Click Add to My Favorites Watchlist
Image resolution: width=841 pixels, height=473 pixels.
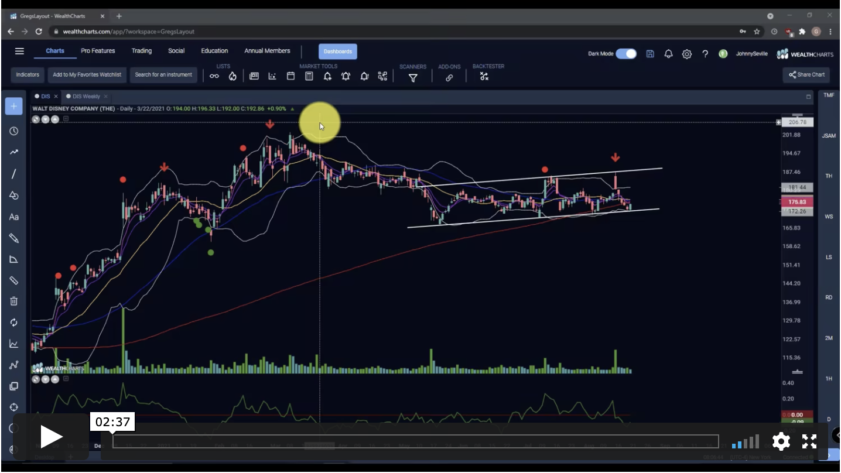pos(87,75)
